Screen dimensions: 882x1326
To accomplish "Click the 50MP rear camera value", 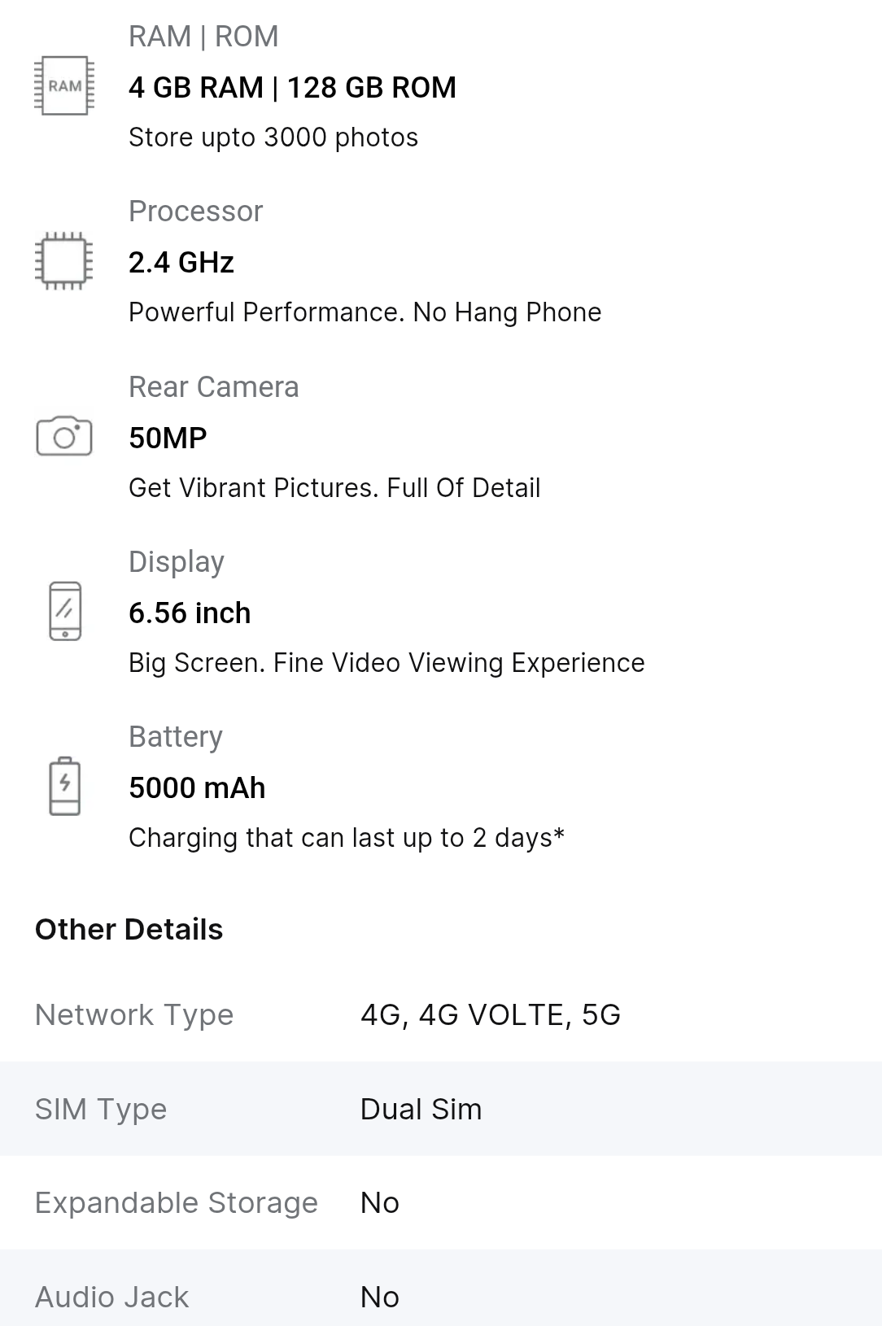I will tap(168, 438).
